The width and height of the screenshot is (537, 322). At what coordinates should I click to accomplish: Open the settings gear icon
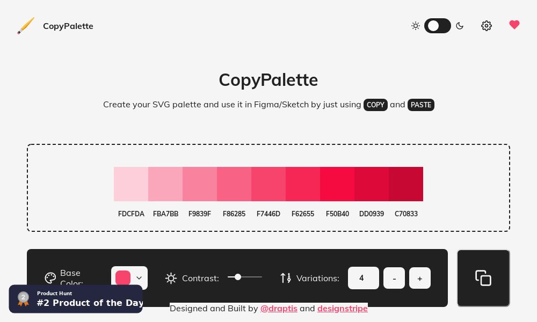click(487, 25)
